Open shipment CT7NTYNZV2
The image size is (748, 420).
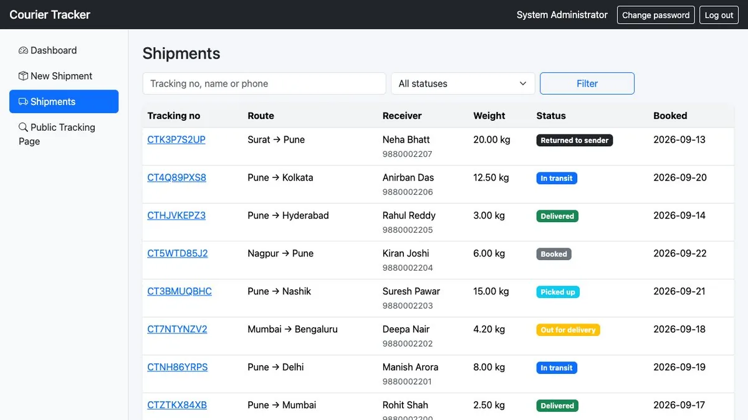[177, 329]
